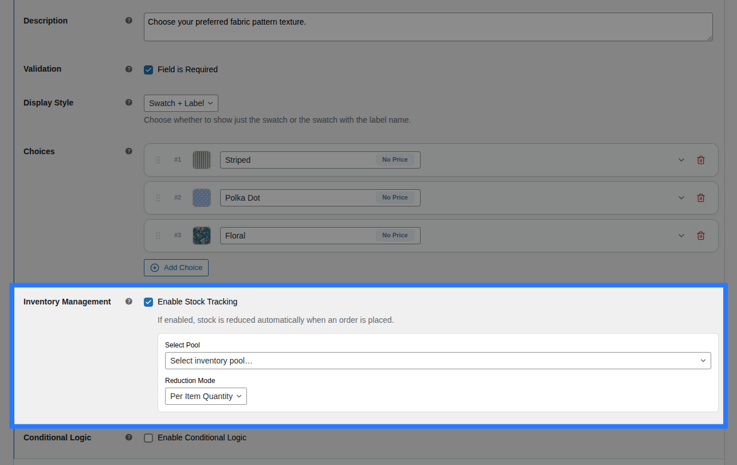Delete the Striped choice with trash icon
This screenshot has width=737, height=465.
point(700,160)
